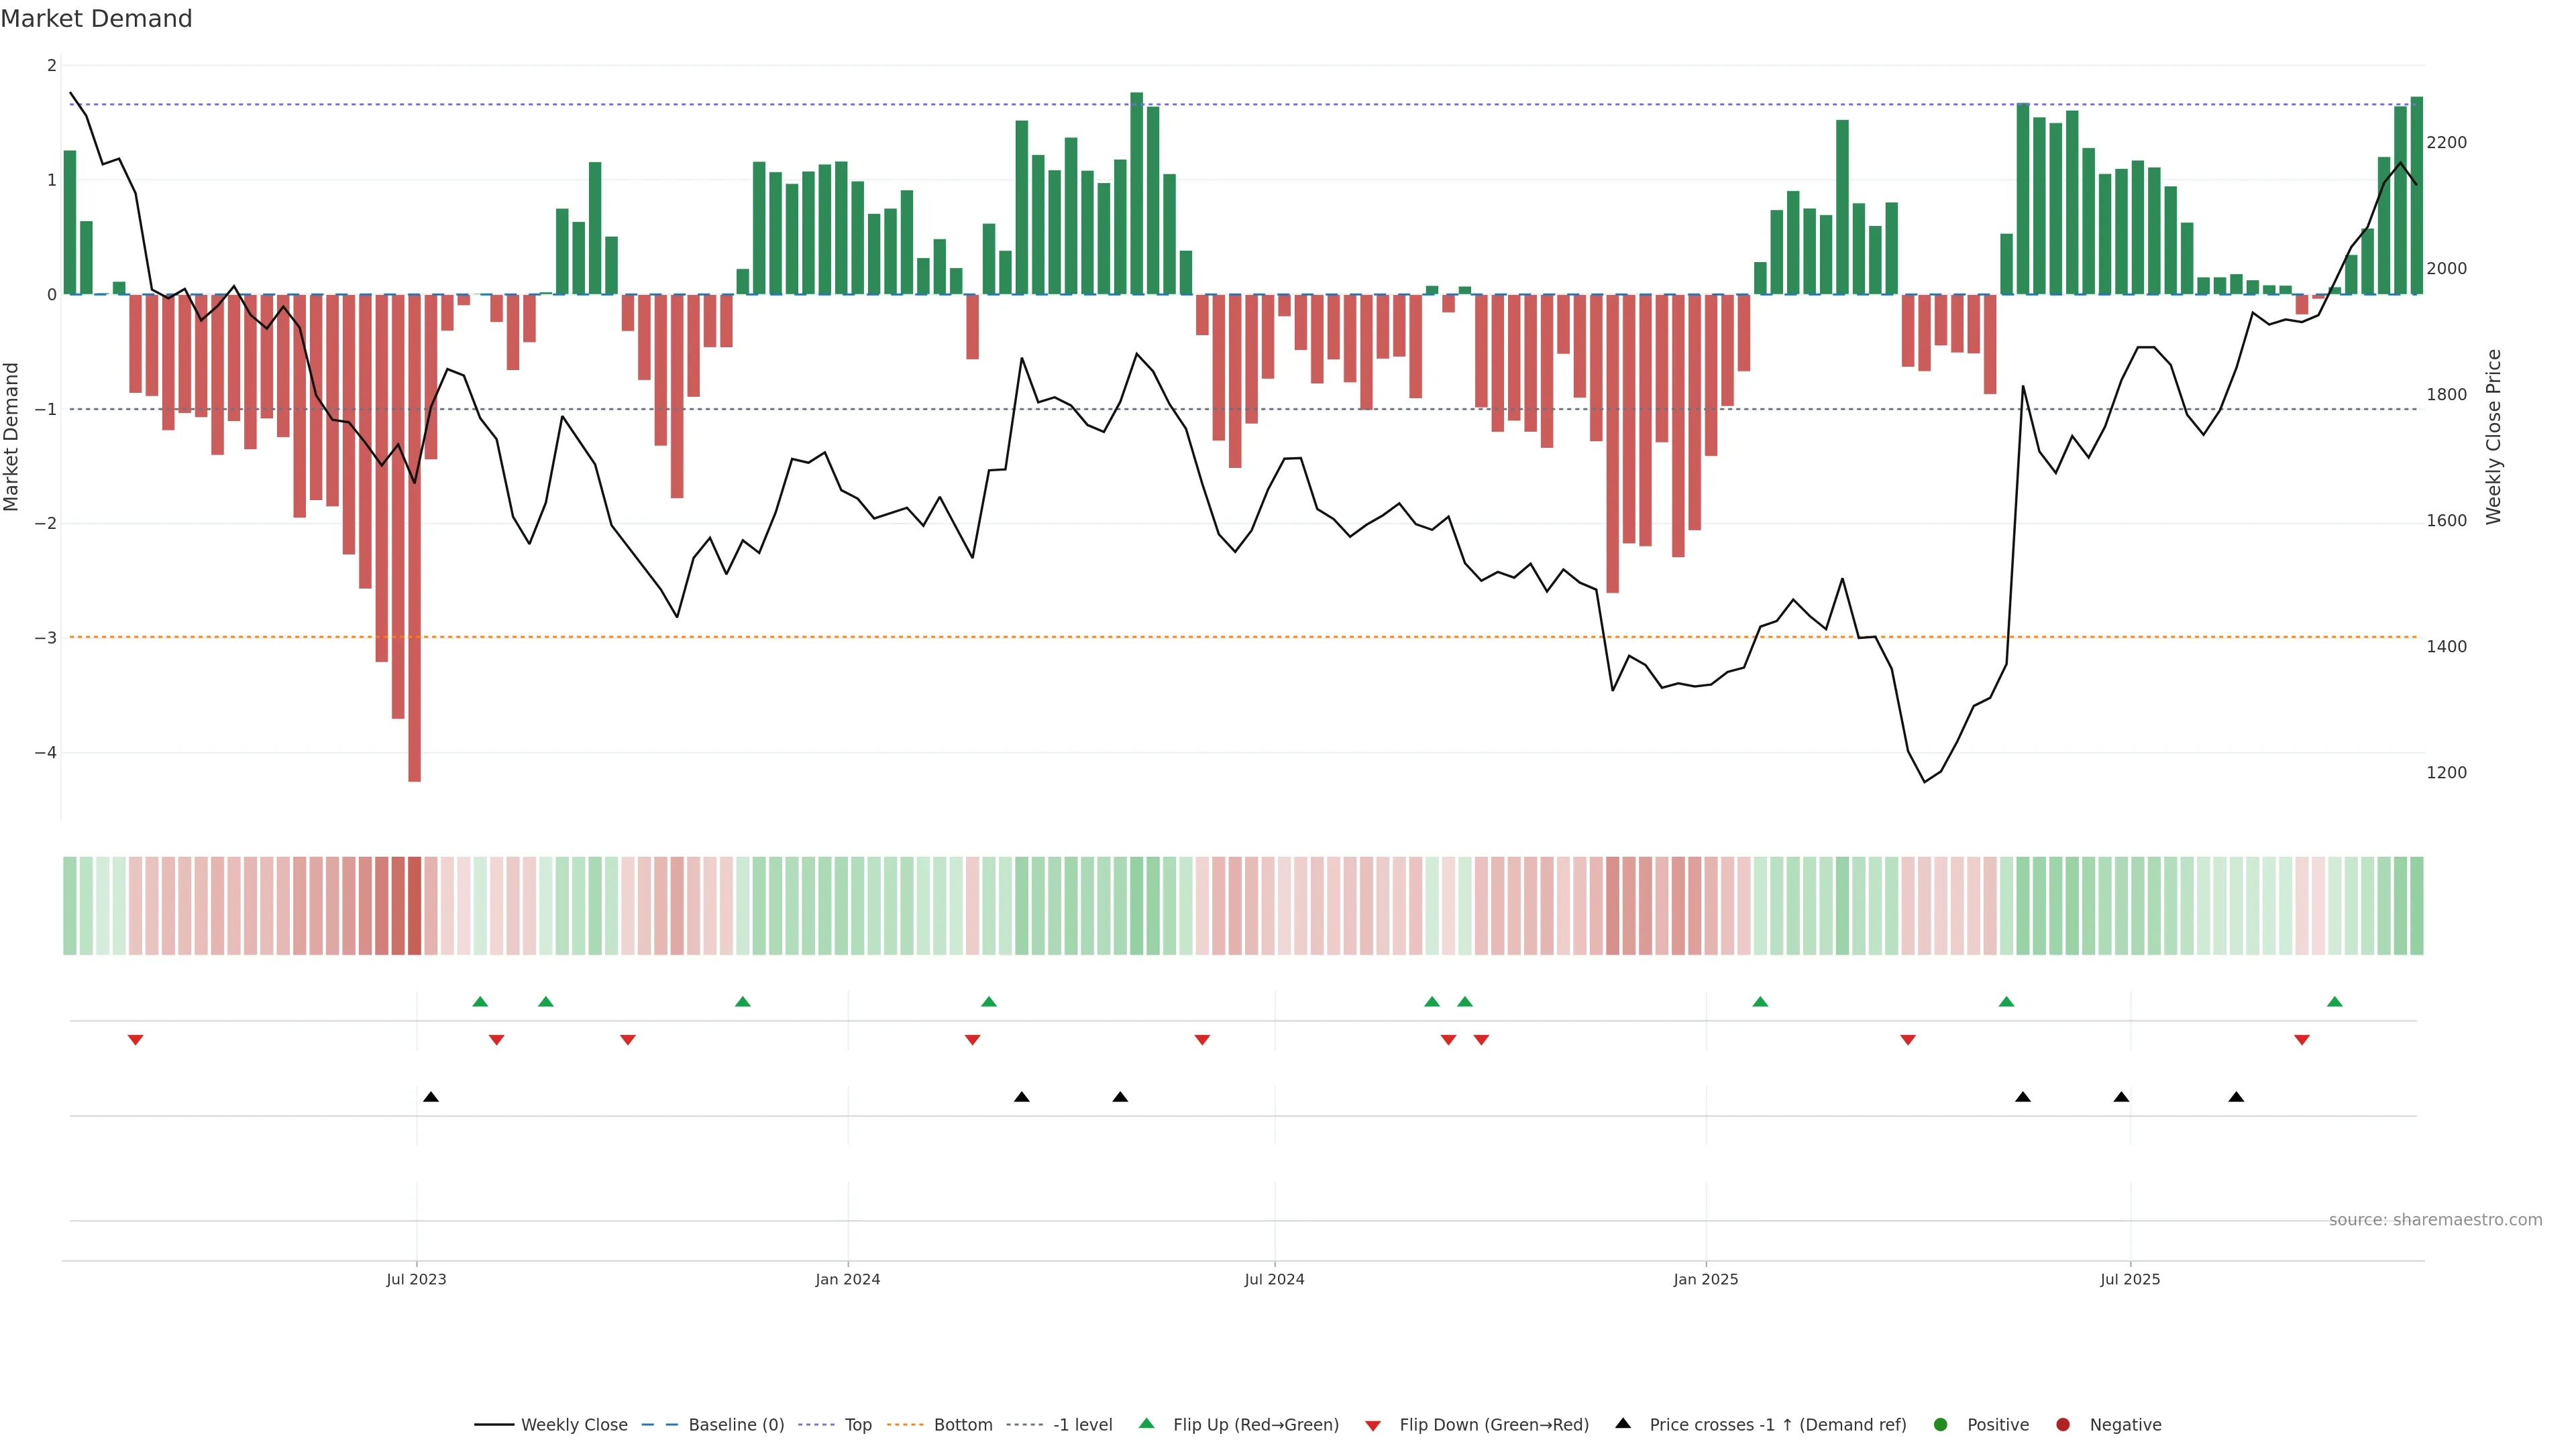Click green Flip Up triangle icon in legend
The width and height of the screenshot is (2576, 1448).
point(1147,1424)
